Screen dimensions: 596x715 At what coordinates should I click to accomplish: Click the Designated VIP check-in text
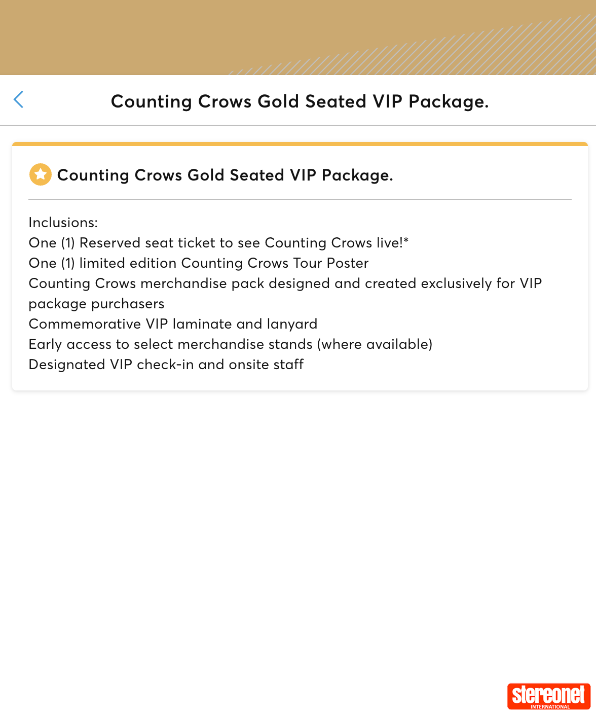pos(166,365)
